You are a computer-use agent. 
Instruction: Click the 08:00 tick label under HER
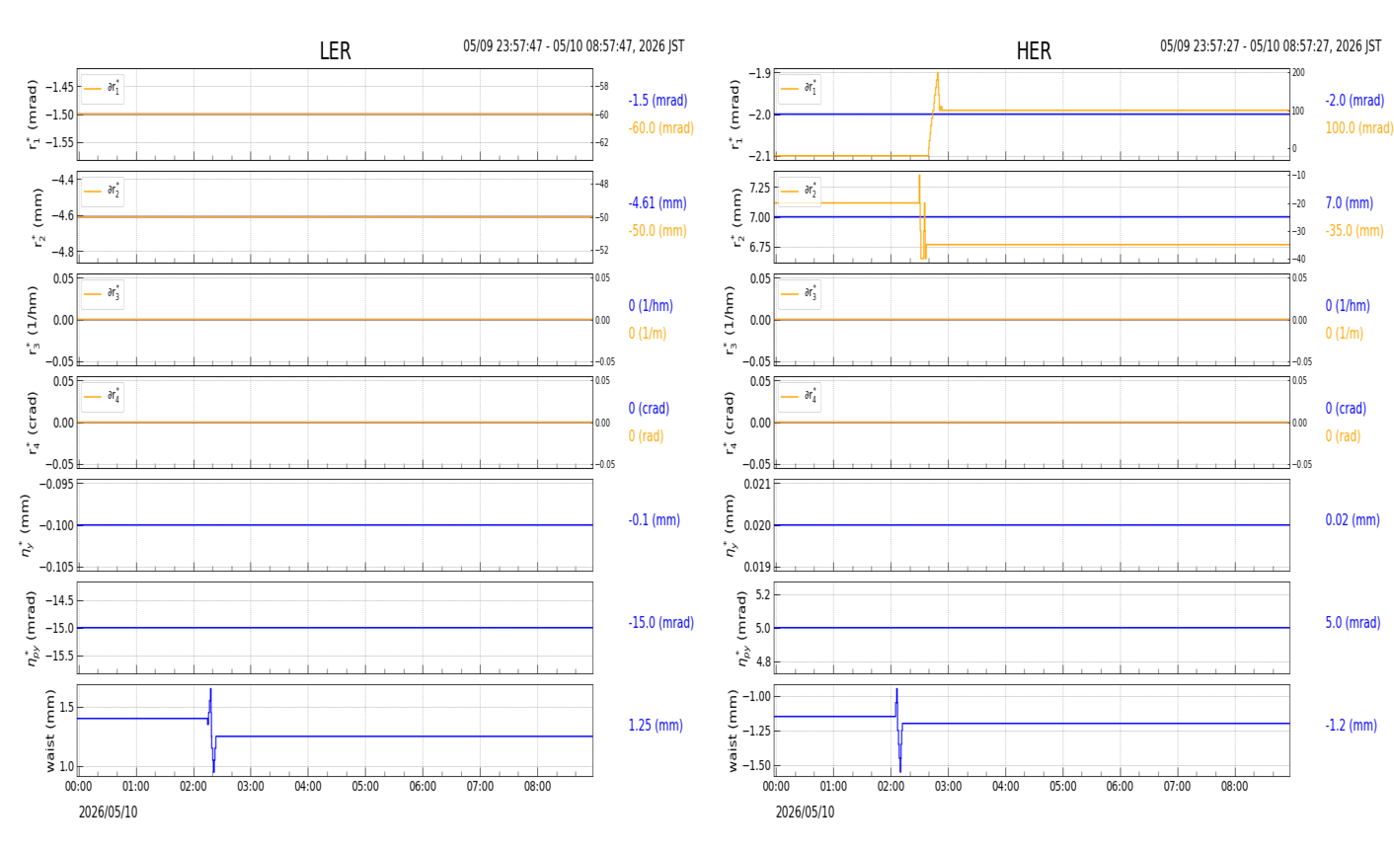click(1234, 787)
